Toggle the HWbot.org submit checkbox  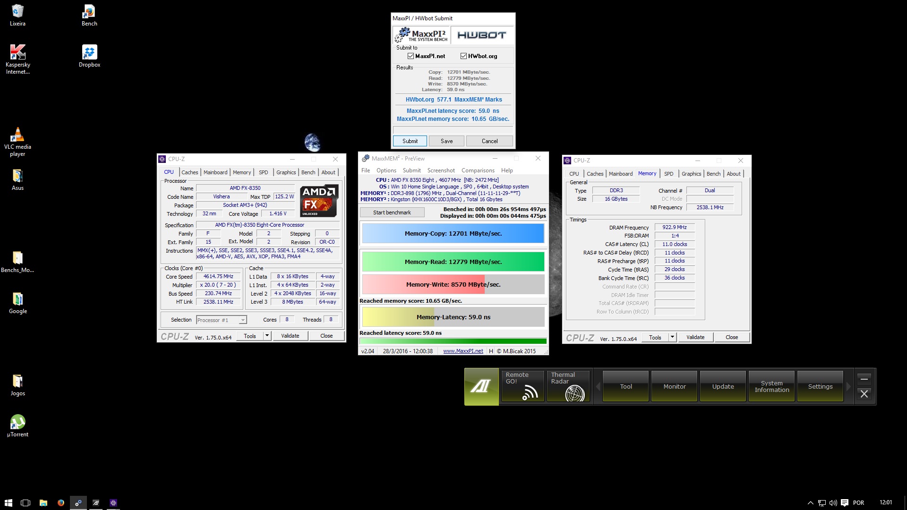coord(463,56)
